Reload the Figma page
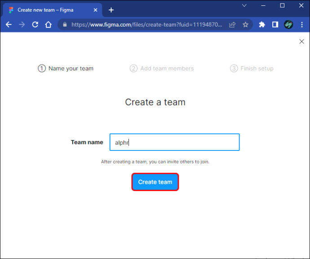This screenshot has width=310, height=259. click(x=35, y=25)
